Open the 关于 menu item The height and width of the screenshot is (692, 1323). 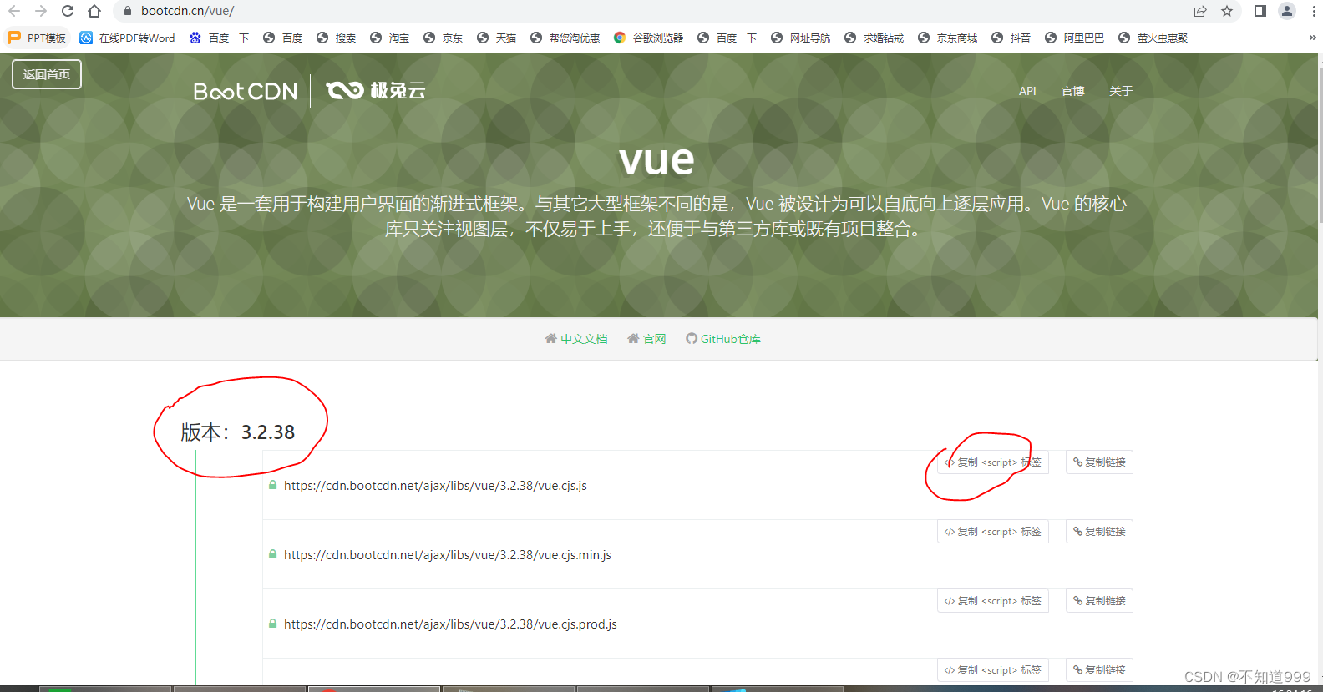(1121, 91)
